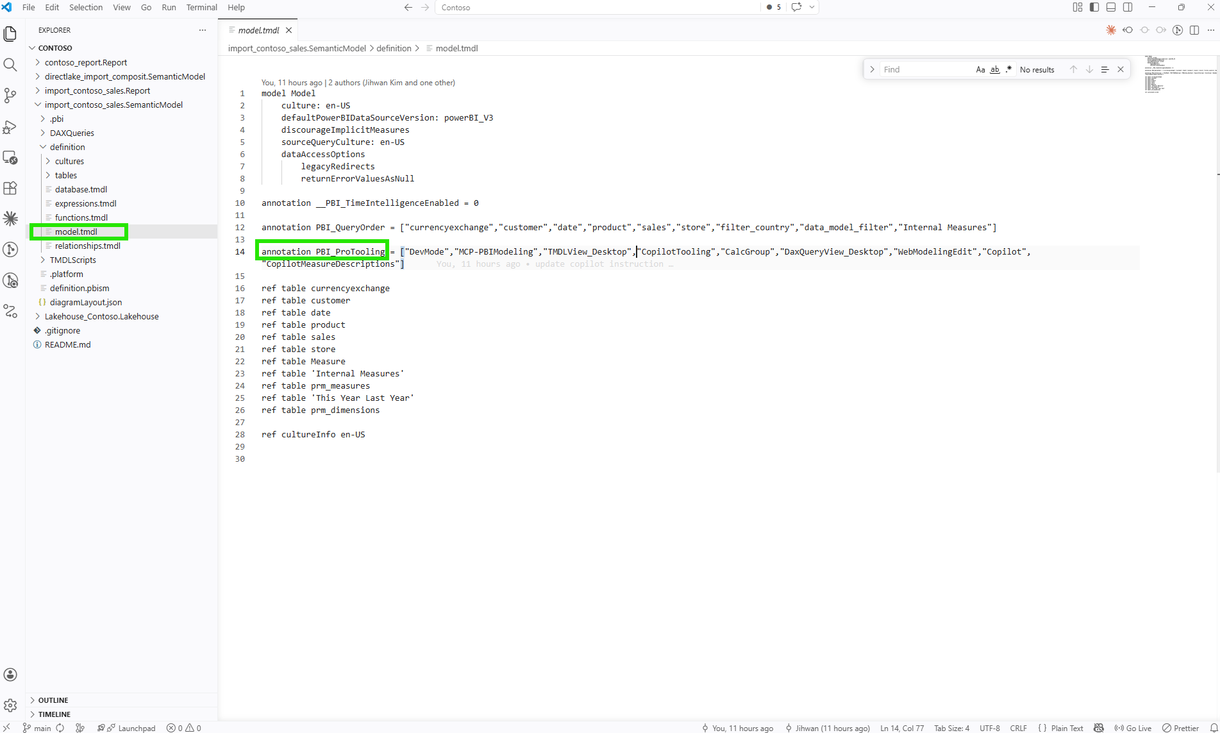Open remote window icon in status bar
The height and width of the screenshot is (733, 1220).
[x=7, y=728]
